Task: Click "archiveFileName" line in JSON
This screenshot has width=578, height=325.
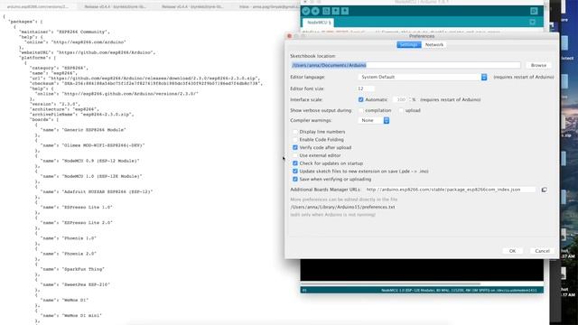Action: 81,115
